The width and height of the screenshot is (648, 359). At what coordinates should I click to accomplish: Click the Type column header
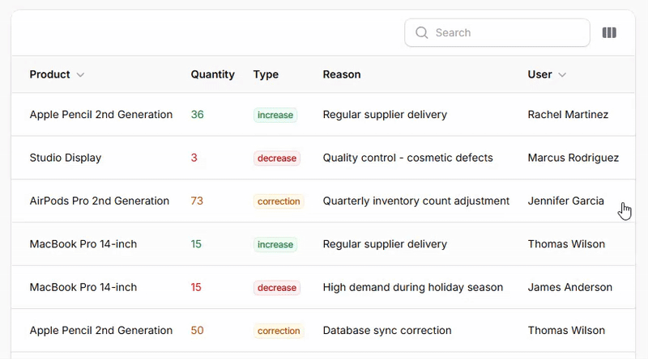(266, 74)
